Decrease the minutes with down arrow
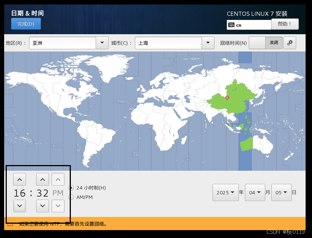Image resolution: width=312 pixels, height=238 pixels. 42,206
